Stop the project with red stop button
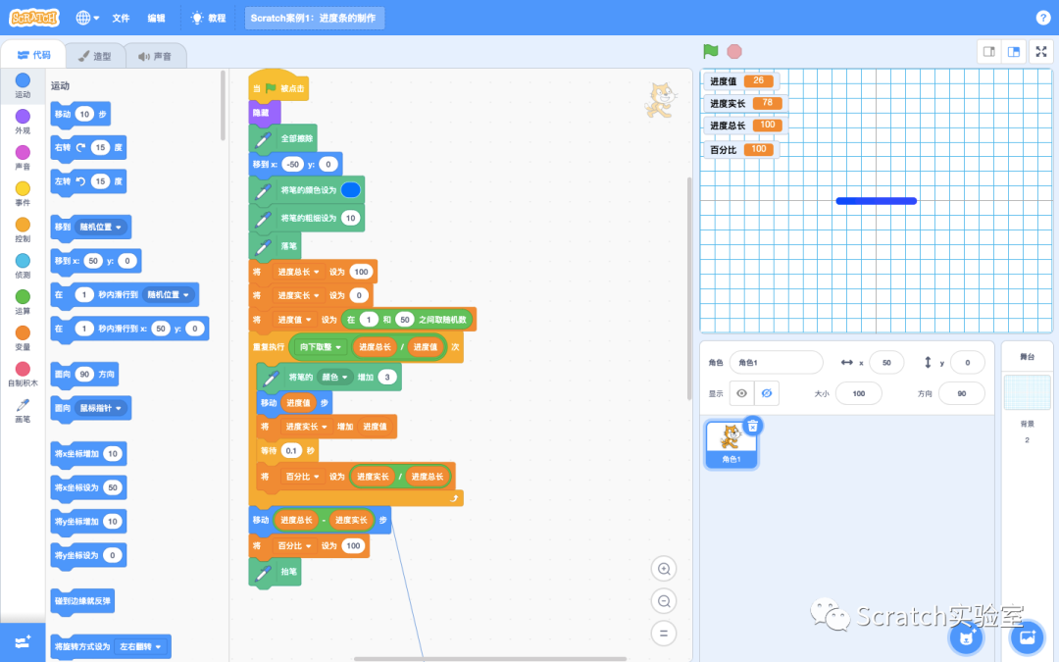 click(734, 51)
